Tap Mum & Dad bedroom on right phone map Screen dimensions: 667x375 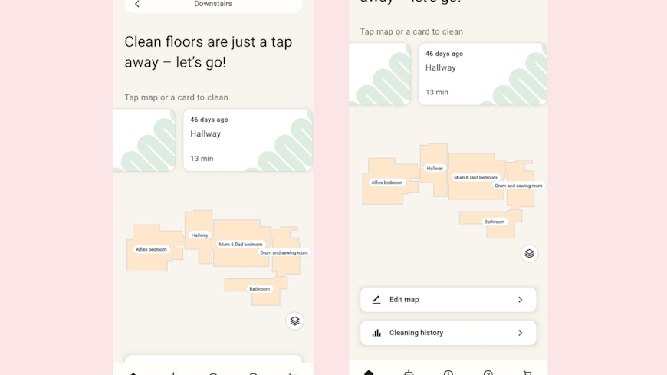pyautogui.click(x=475, y=177)
